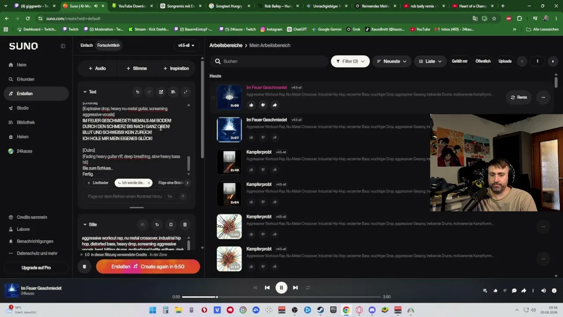Image resolution: width=563 pixels, height=317 pixels.
Task: Toggle the Gefällt mir filter
Action: pyautogui.click(x=460, y=61)
